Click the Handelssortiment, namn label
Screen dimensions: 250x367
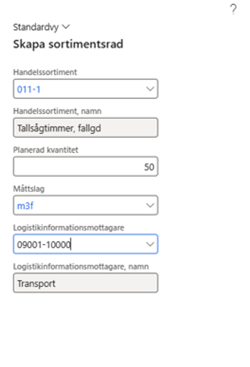[x=57, y=111]
